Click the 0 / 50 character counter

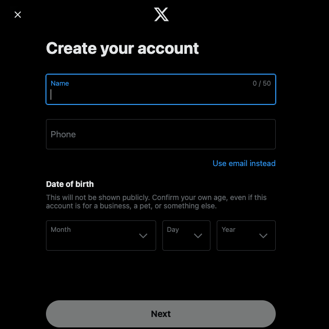[262, 84]
